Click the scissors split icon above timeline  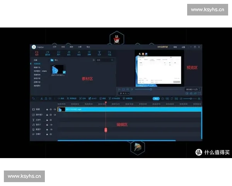coord(41,98)
